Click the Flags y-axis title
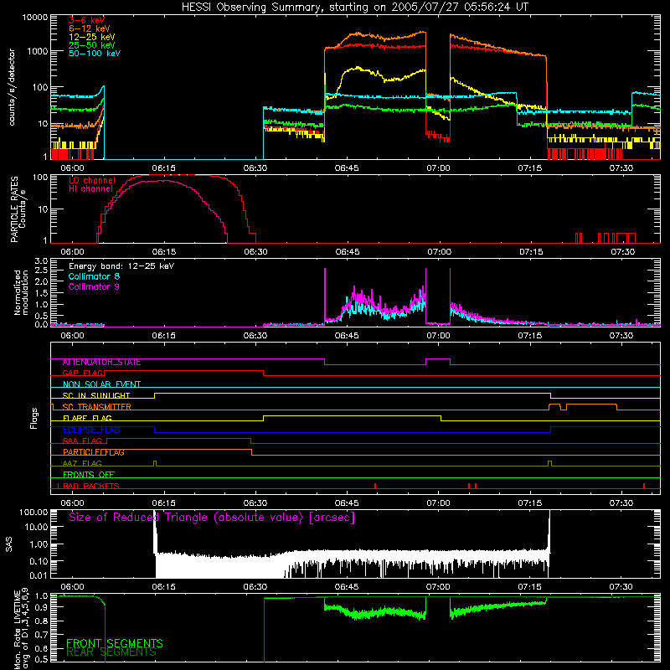The image size is (670, 670). coord(33,418)
